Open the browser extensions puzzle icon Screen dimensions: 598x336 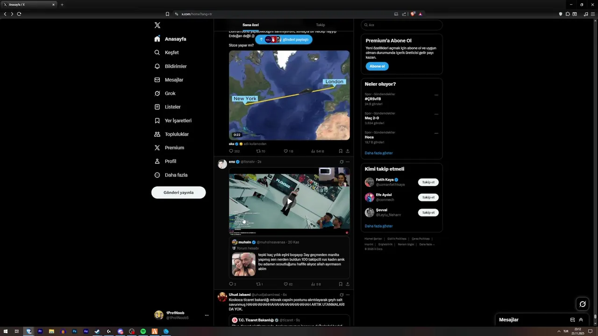click(568, 14)
